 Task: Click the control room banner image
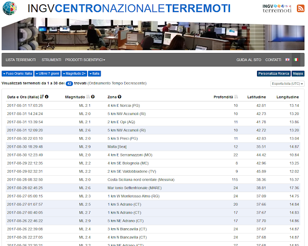153,34
